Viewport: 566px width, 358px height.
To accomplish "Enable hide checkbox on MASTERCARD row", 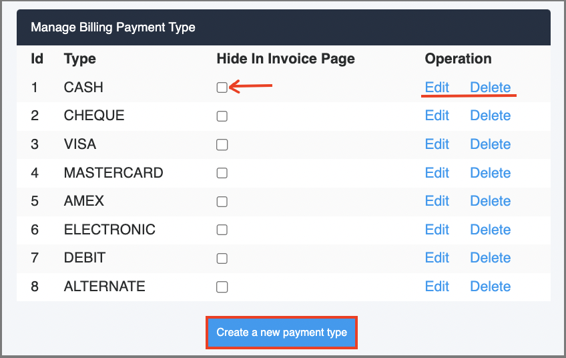I will click(222, 173).
